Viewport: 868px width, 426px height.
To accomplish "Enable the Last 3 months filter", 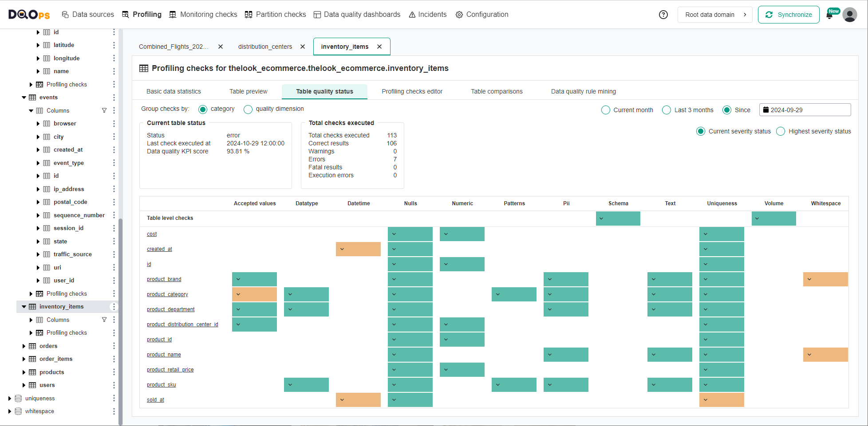I will 666,109.
